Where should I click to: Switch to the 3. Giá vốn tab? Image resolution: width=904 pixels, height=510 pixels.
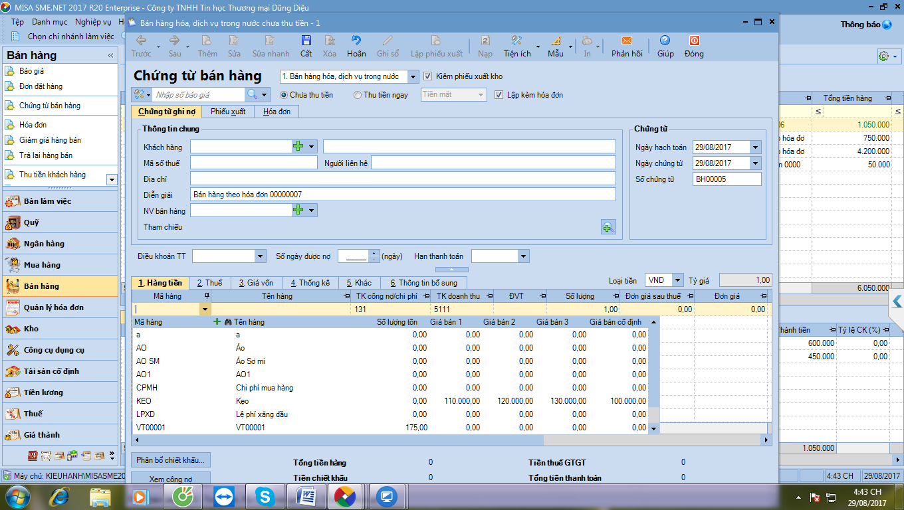[256, 283]
